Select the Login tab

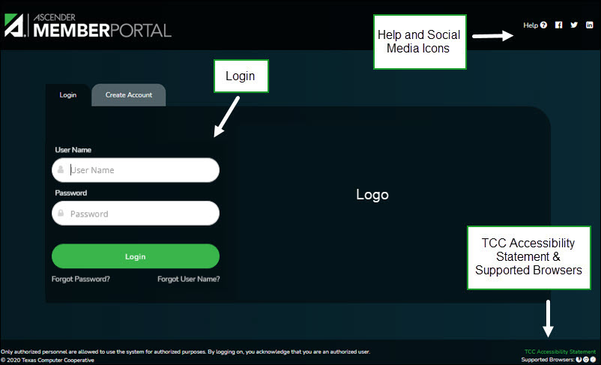(68, 94)
